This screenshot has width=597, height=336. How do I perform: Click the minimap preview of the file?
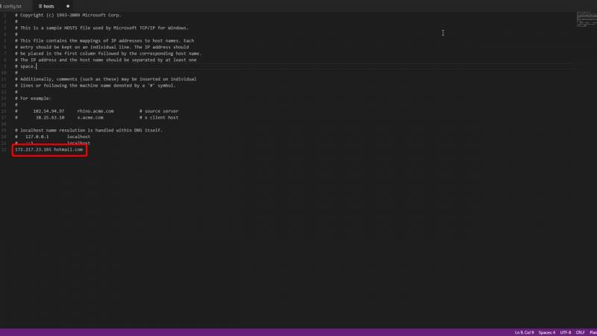[x=587, y=20]
